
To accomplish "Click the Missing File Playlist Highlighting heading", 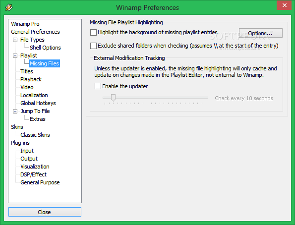I will click(x=126, y=22).
